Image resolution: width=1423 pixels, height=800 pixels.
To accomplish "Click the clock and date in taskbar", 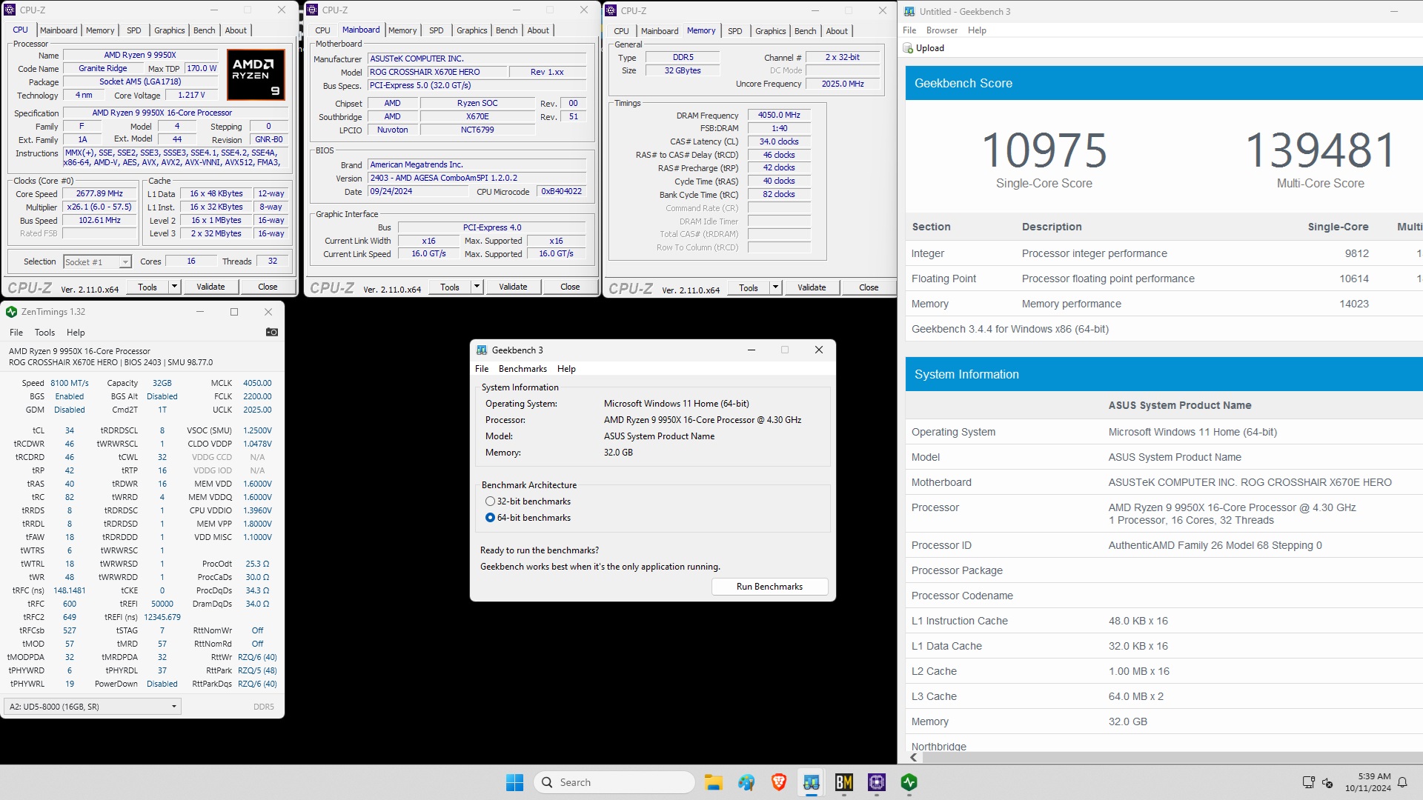I will 1369,782.
